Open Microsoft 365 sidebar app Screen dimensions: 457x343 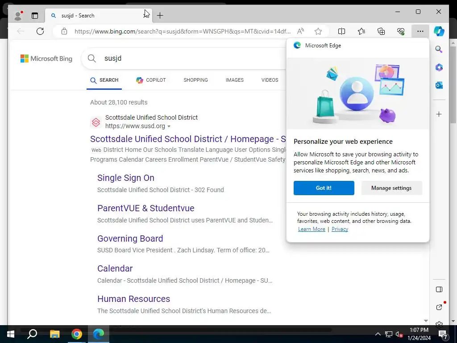pyautogui.click(x=439, y=67)
